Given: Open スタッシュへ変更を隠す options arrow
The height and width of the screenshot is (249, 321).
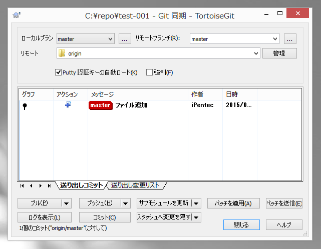Looking at the screenshot, I should tap(196, 217).
